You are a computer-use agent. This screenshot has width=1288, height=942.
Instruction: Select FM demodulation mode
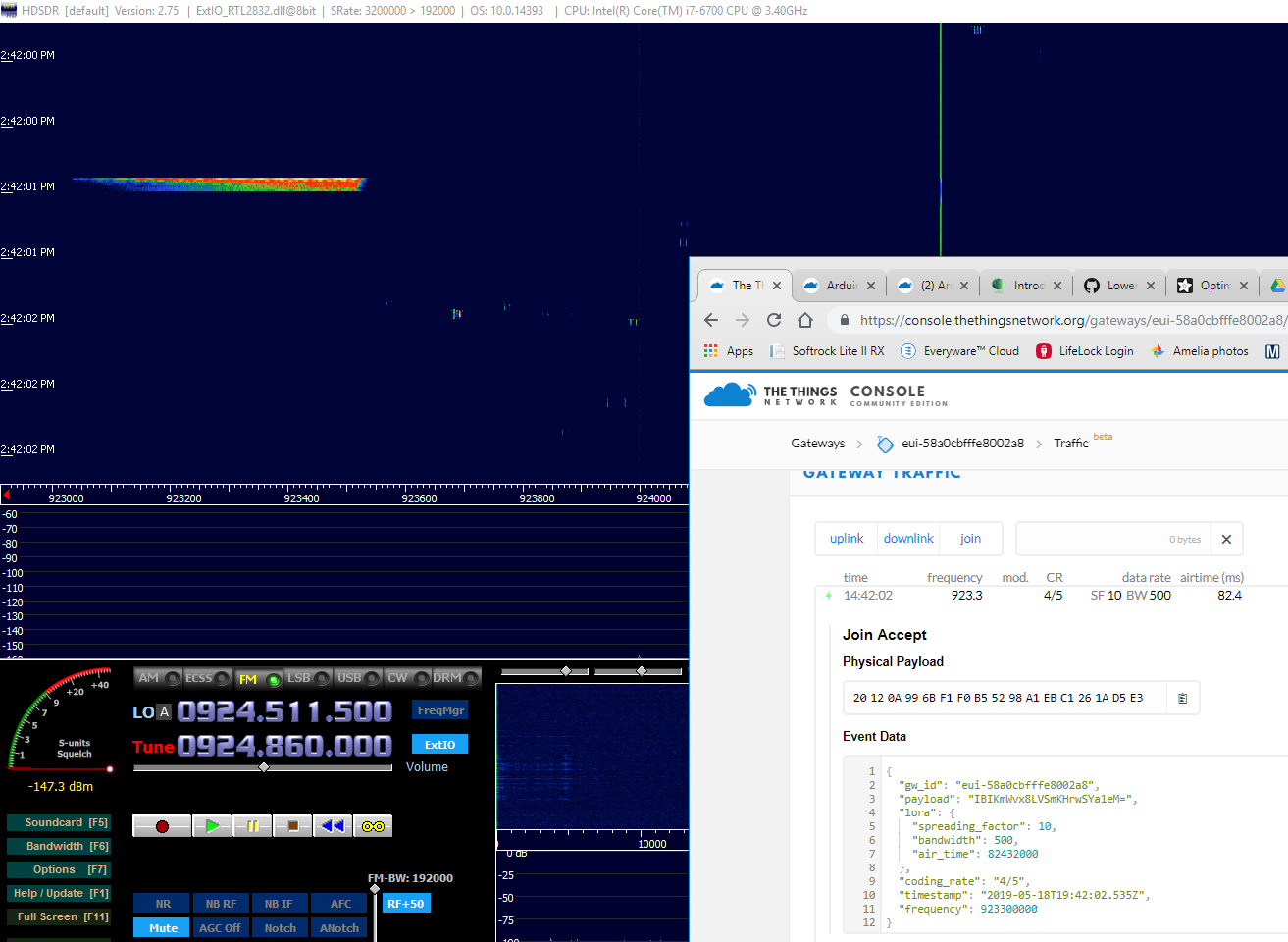[259, 678]
